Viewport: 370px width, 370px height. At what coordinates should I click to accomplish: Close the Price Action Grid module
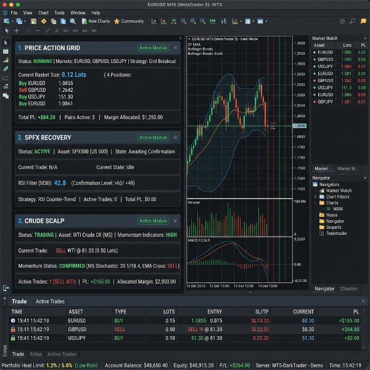click(x=175, y=48)
